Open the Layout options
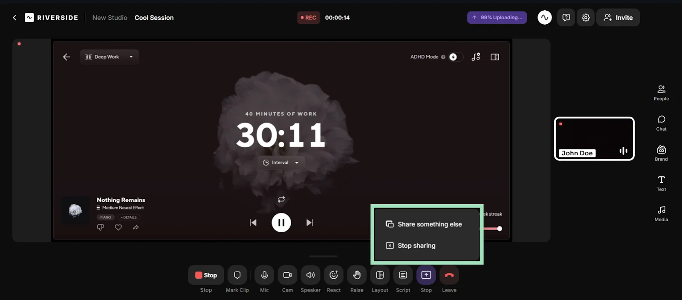Viewport: 682px width, 300px height. pyautogui.click(x=380, y=275)
